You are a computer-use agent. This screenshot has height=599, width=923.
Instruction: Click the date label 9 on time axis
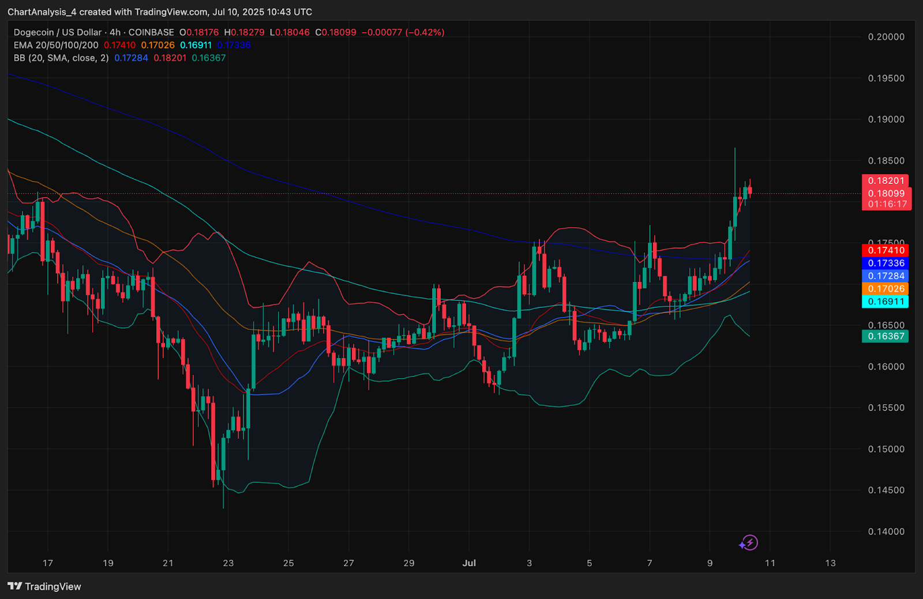click(710, 563)
